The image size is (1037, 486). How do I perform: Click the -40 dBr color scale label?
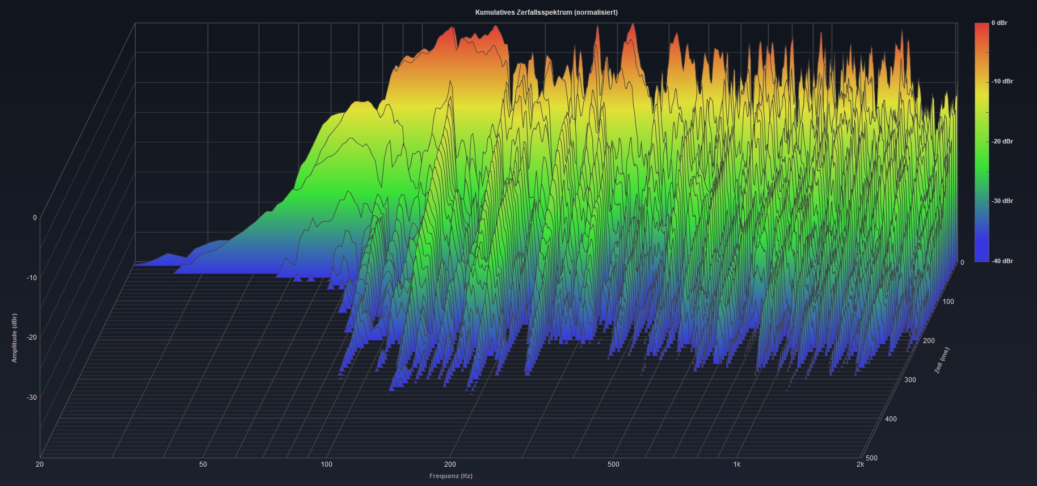tap(1002, 261)
